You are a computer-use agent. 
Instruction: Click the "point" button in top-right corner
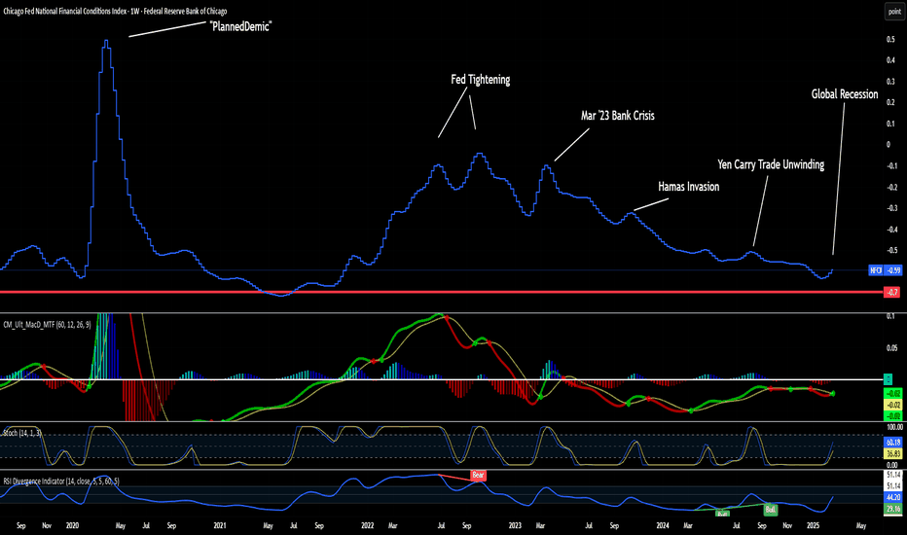point(894,12)
